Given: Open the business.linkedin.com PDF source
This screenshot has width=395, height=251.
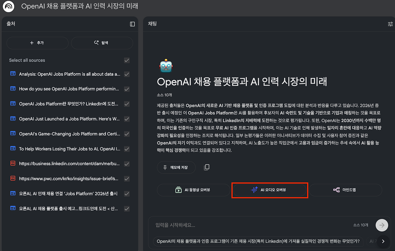Looking at the screenshot, I should pyautogui.click(x=69, y=164).
